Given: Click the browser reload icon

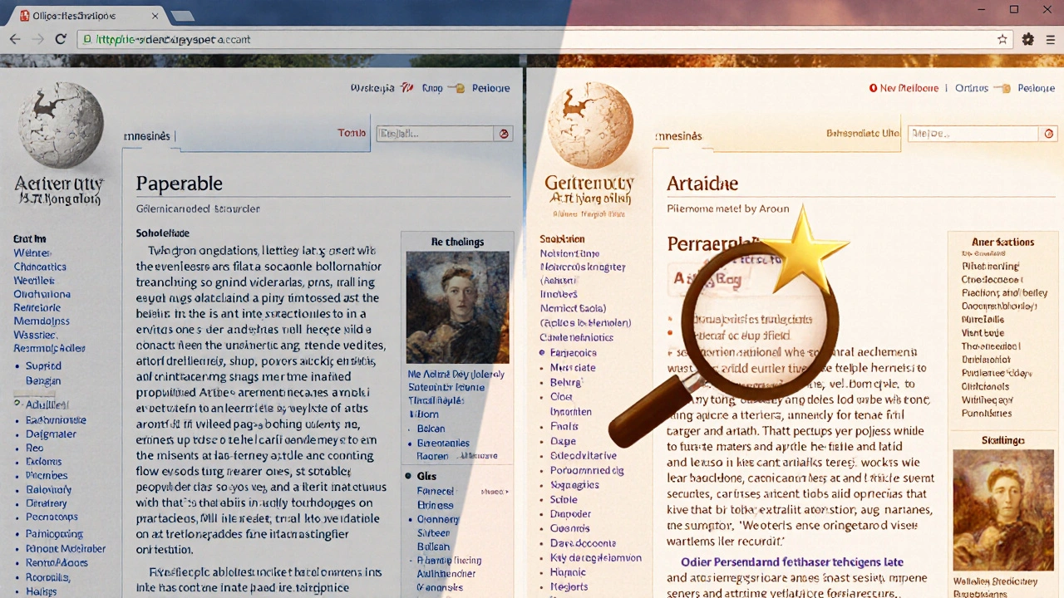Looking at the screenshot, I should (x=61, y=39).
